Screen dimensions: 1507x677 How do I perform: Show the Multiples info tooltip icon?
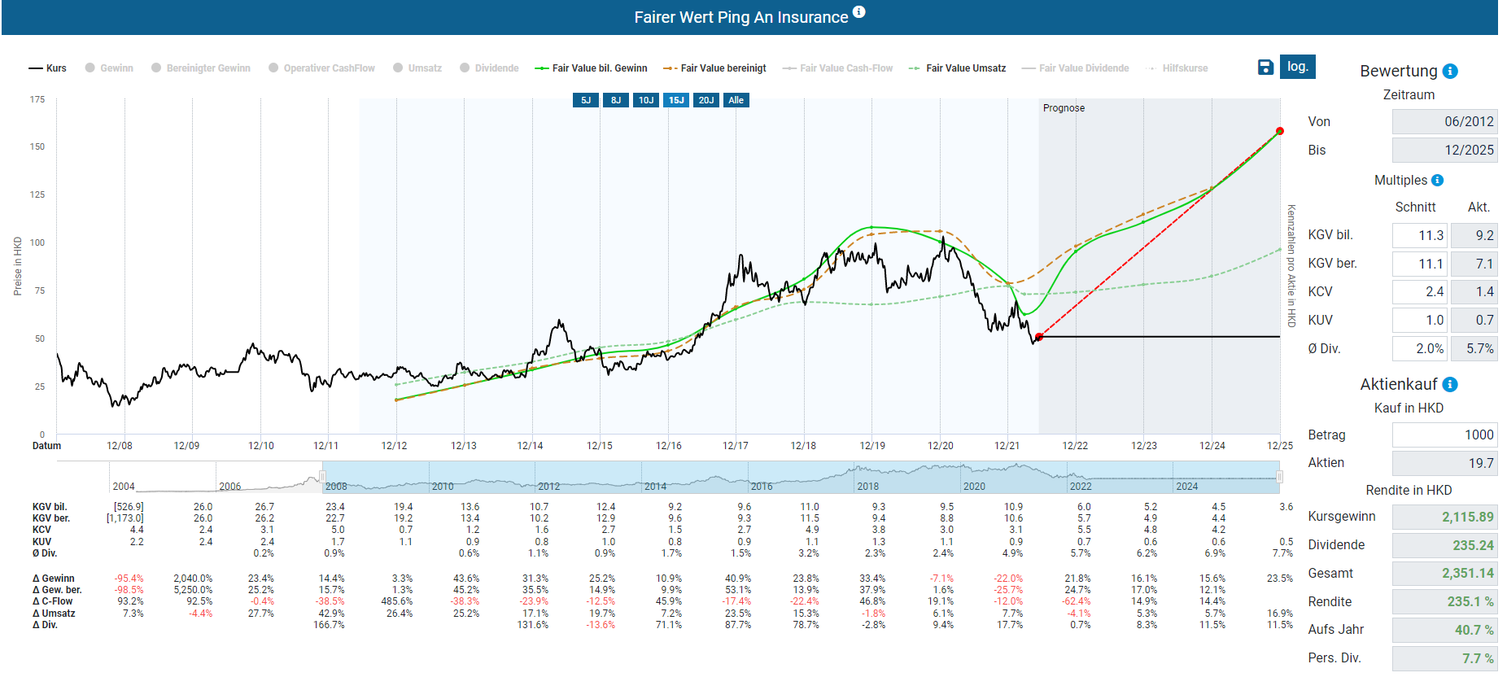[1437, 181]
